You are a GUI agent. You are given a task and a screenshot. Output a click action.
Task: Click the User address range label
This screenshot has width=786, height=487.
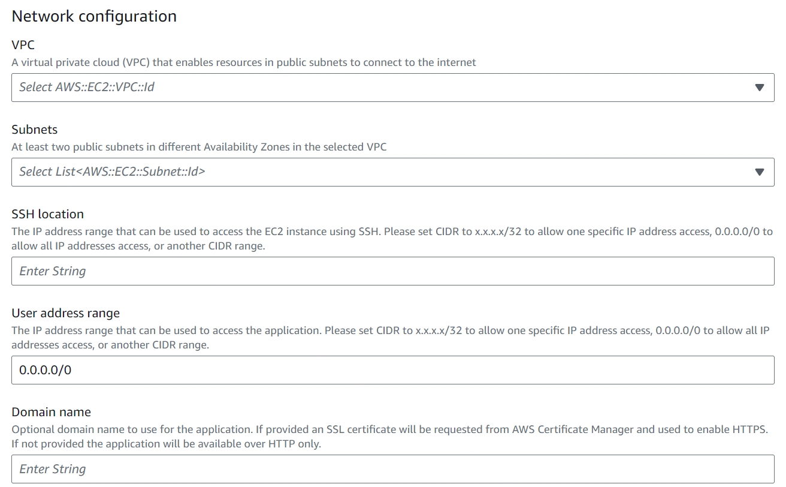[66, 313]
